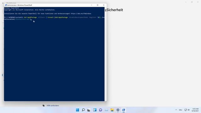201x113 pixels.
Task: Open the volume tray icon
Action: [x=188, y=110]
